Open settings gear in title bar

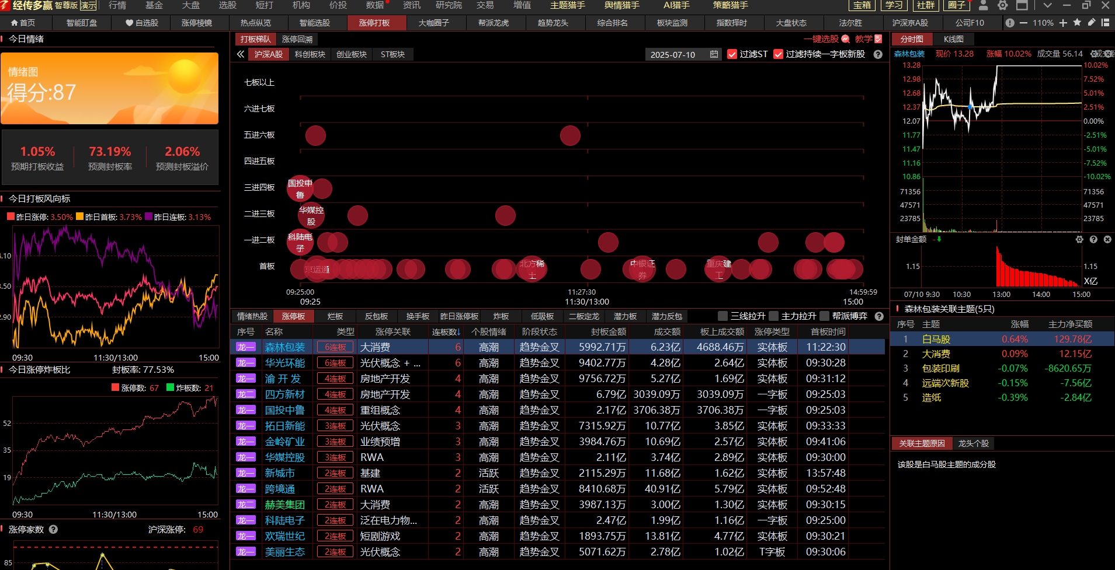[x=1002, y=5]
